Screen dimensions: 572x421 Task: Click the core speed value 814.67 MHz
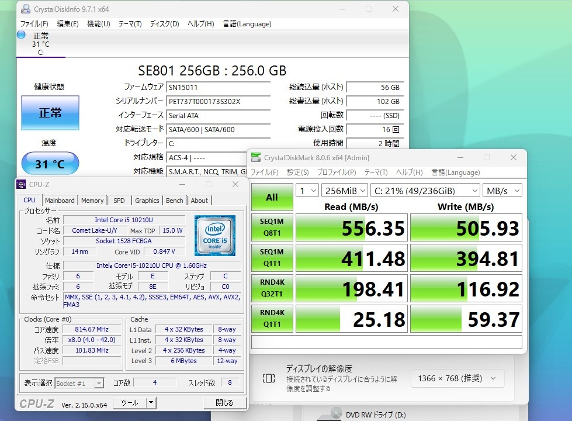pyautogui.click(x=92, y=329)
